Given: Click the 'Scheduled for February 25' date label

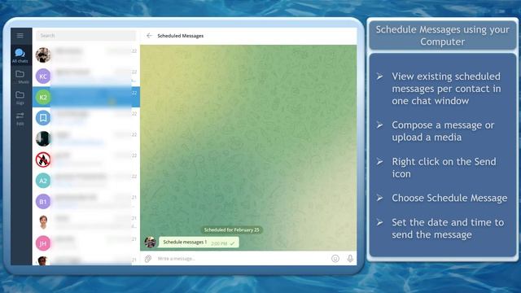Looking at the screenshot, I should (231, 230).
